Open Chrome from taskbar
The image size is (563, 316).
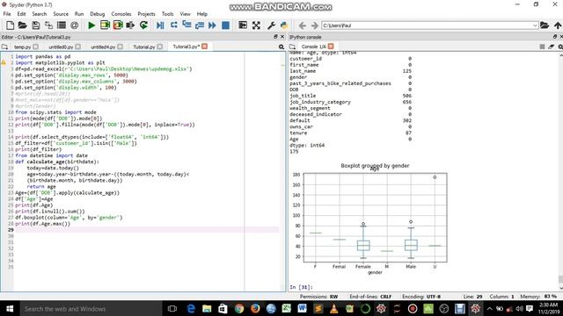pos(239,309)
